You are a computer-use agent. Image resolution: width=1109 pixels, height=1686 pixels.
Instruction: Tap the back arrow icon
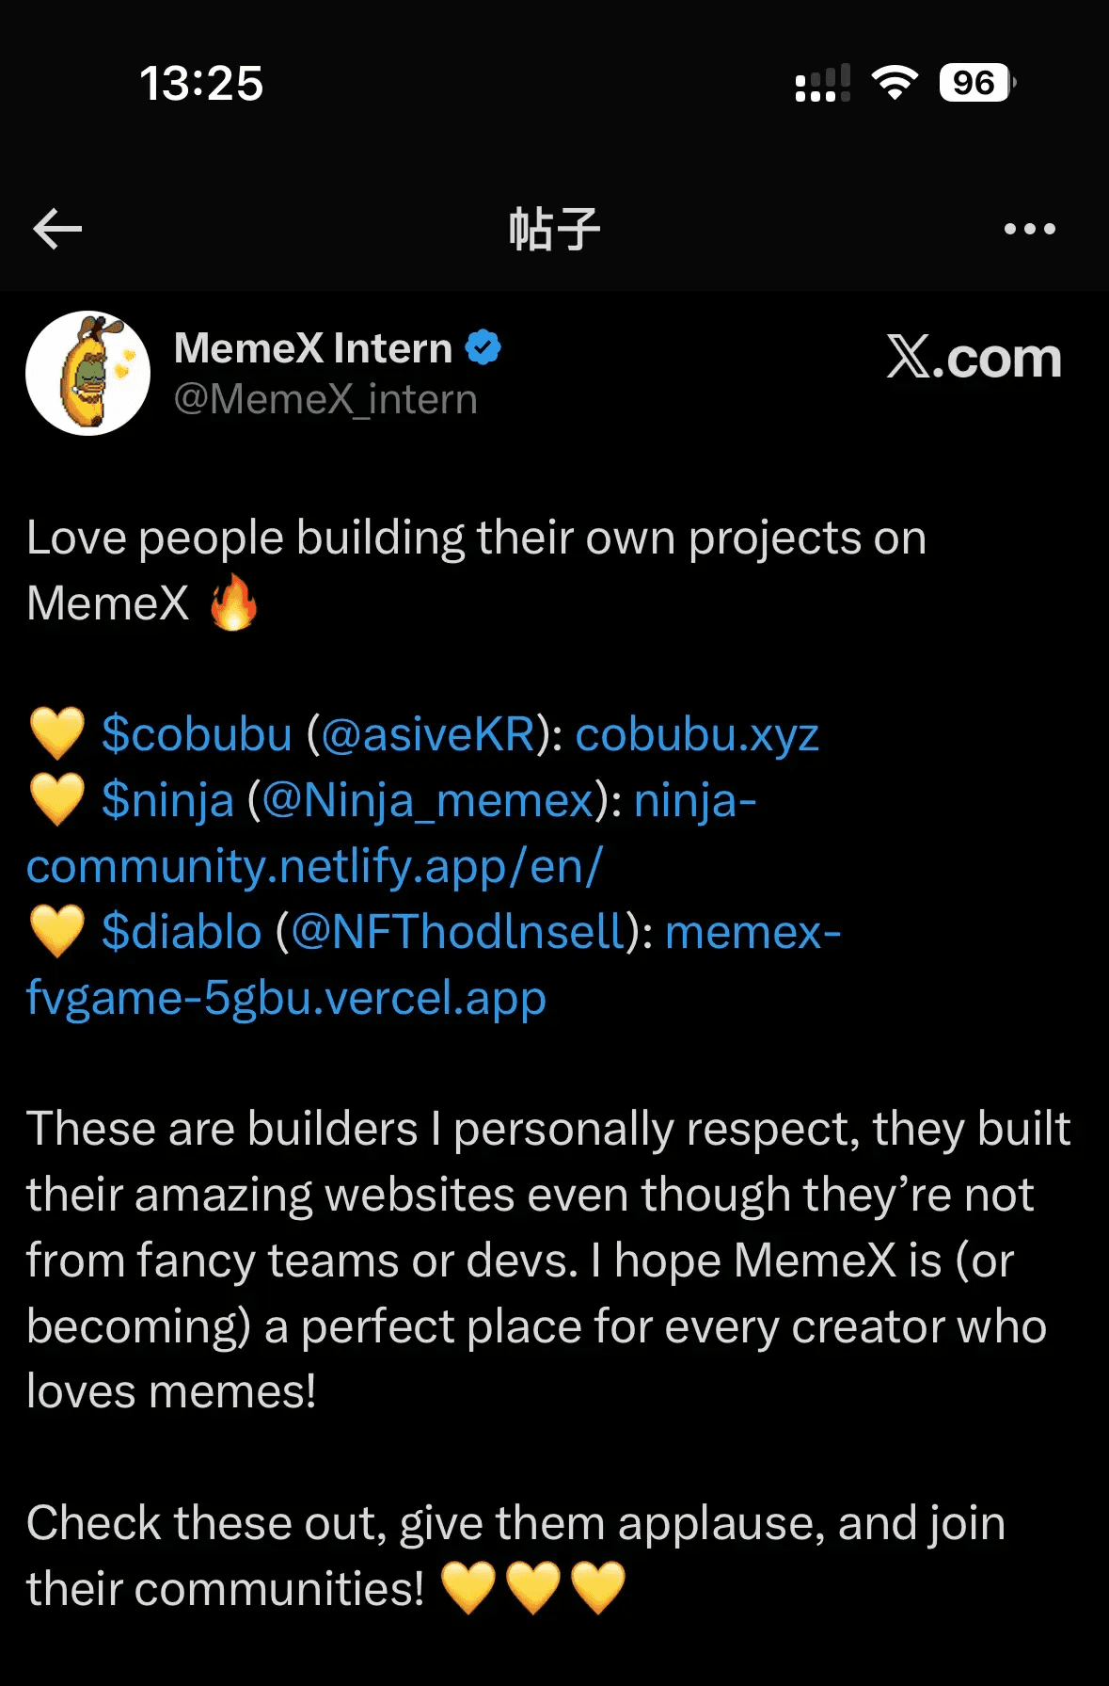point(57,229)
